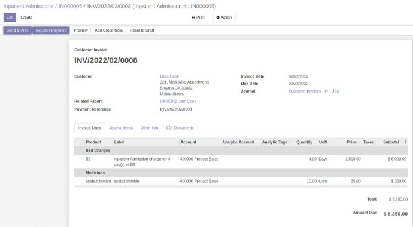Click the Preview button

tap(81, 30)
